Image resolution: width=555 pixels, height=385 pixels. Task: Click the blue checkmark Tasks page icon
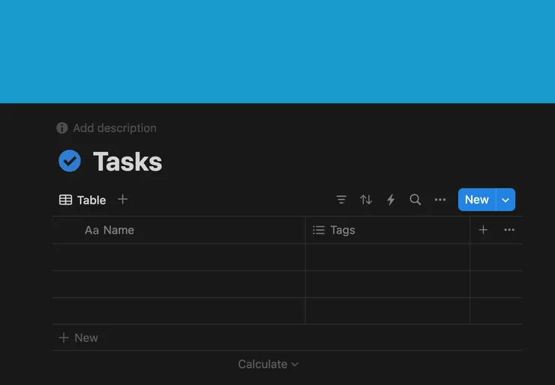pyautogui.click(x=70, y=161)
